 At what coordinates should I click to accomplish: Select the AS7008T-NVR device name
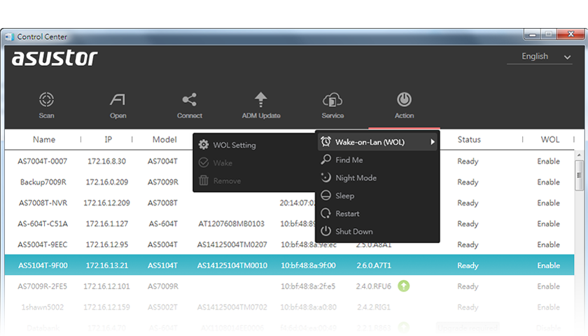click(43, 203)
